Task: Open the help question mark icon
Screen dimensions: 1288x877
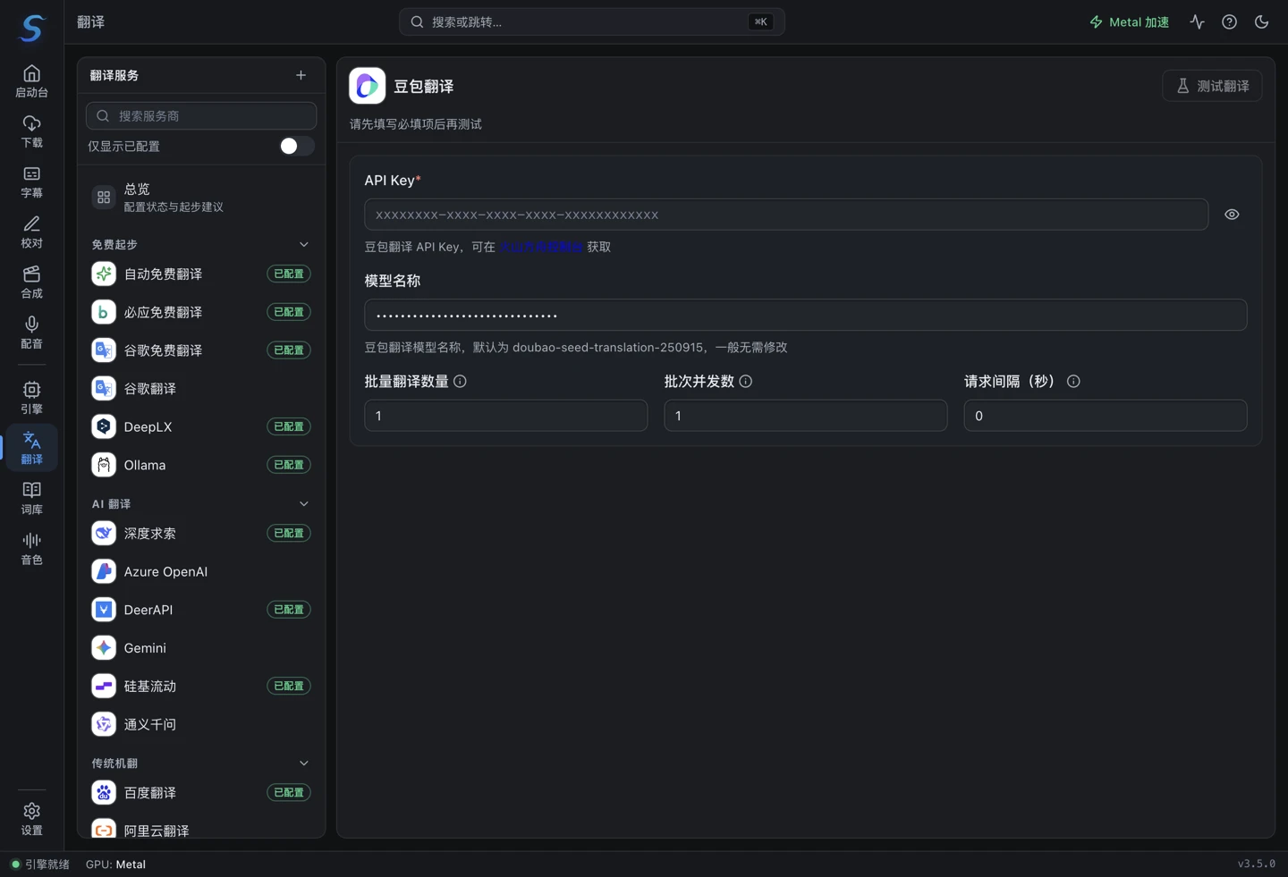Action: pos(1229,21)
